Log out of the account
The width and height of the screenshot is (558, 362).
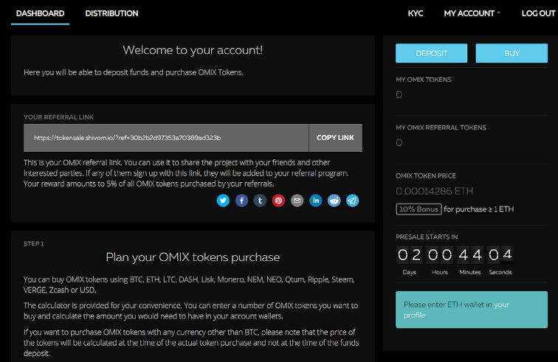pyautogui.click(x=538, y=13)
